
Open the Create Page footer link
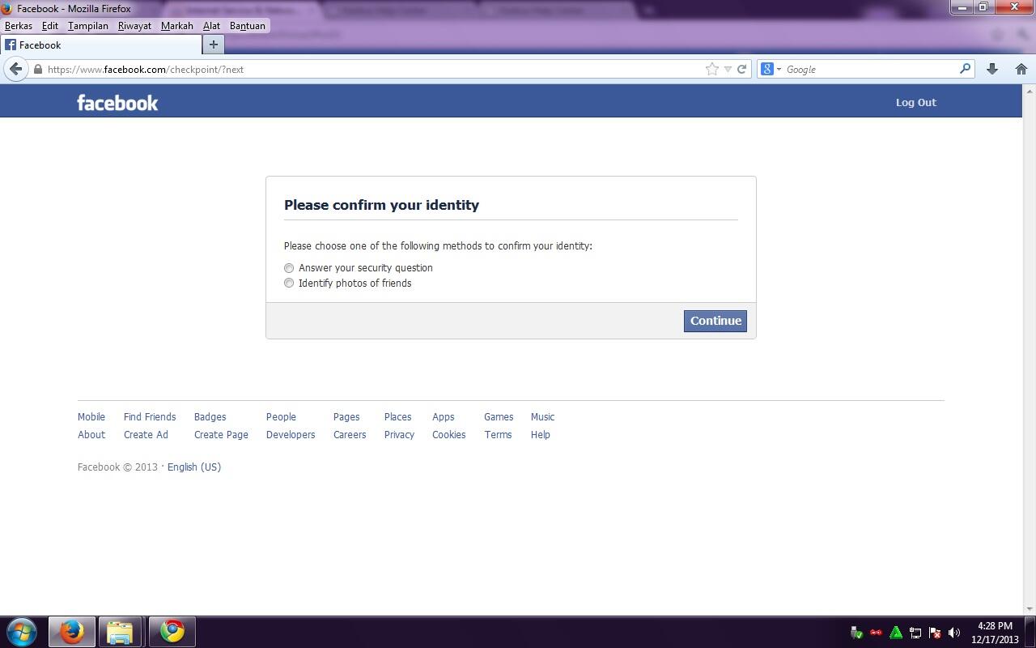click(x=221, y=435)
